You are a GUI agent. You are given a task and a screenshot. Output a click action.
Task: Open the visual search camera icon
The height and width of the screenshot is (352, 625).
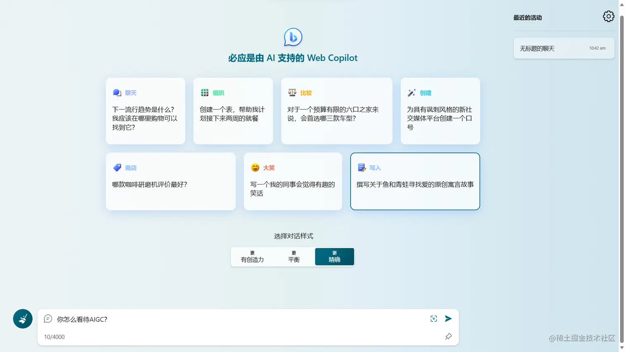point(434,318)
